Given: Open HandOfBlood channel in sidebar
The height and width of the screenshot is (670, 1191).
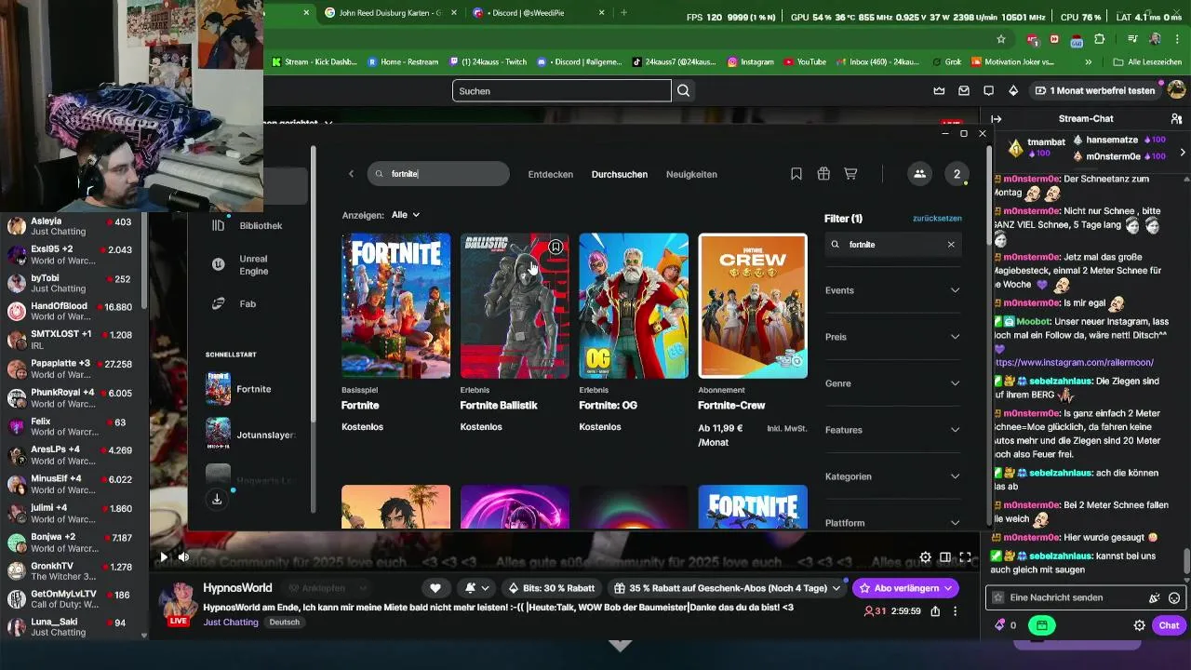Looking at the screenshot, I should click(74, 311).
